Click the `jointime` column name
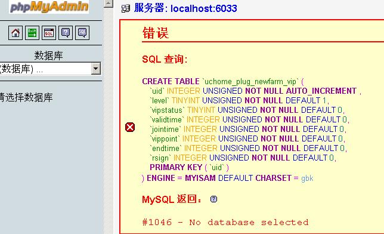Viewport: 384px width, 234px height. pyautogui.click(x=165, y=130)
